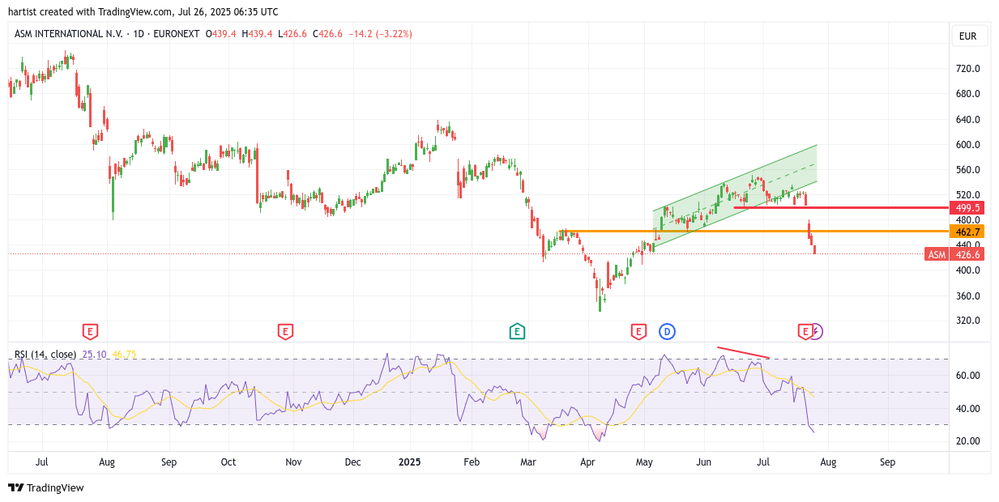Click the open value O439.4

220,34
